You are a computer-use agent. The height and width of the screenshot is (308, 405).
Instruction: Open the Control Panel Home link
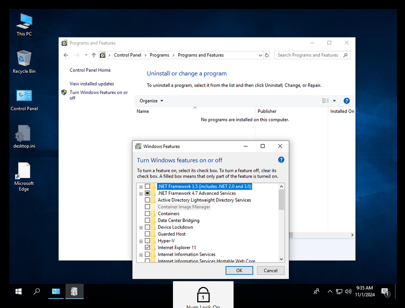pos(90,70)
